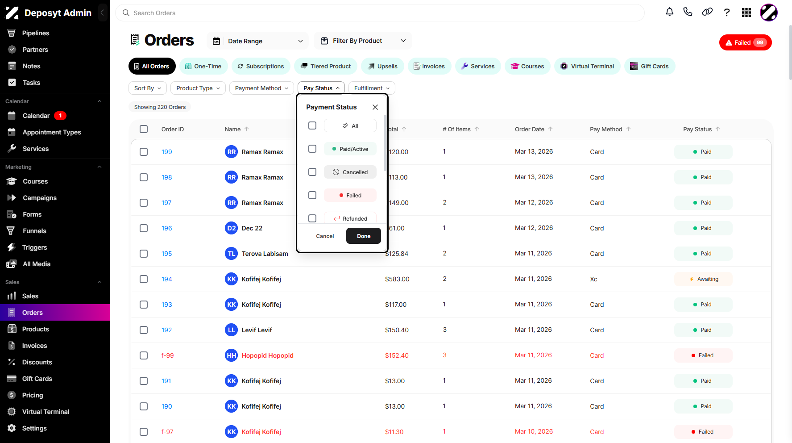Switch to the Virtual Terminal tab

pyautogui.click(x=587, y=66)
